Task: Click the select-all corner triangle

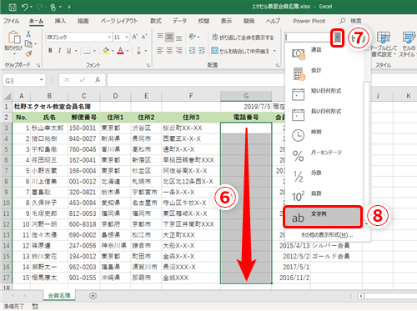Action: [x=7, y=97]
